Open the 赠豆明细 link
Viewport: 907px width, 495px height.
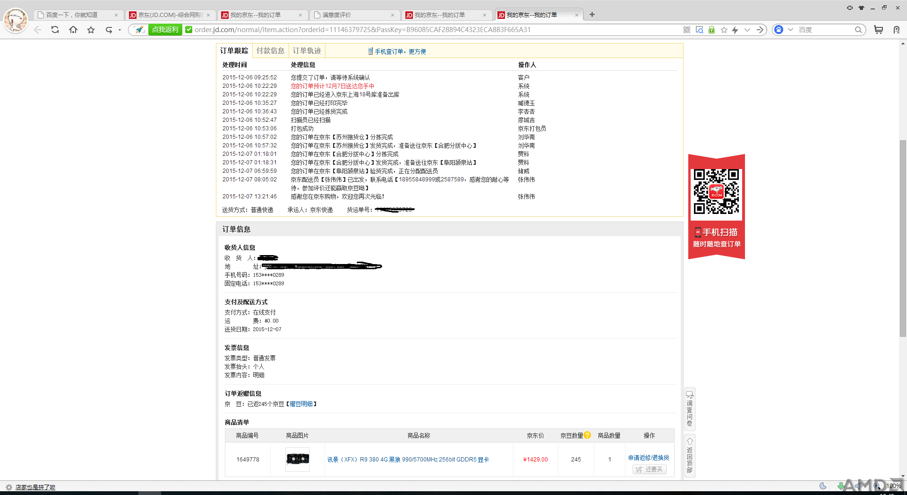point(301,404)
